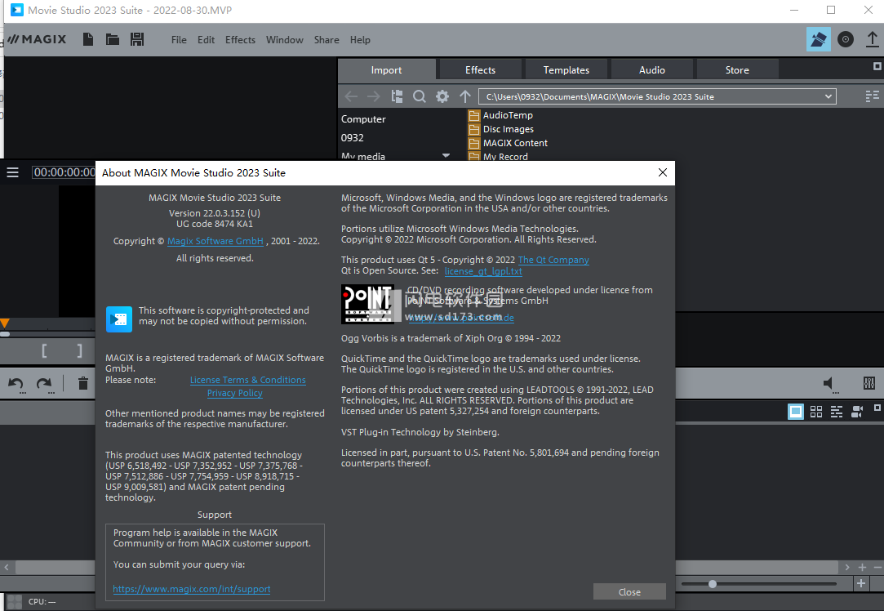Switch to the Import tab
The width and height of the screenshot is (884, 611).
pos(387,70)
